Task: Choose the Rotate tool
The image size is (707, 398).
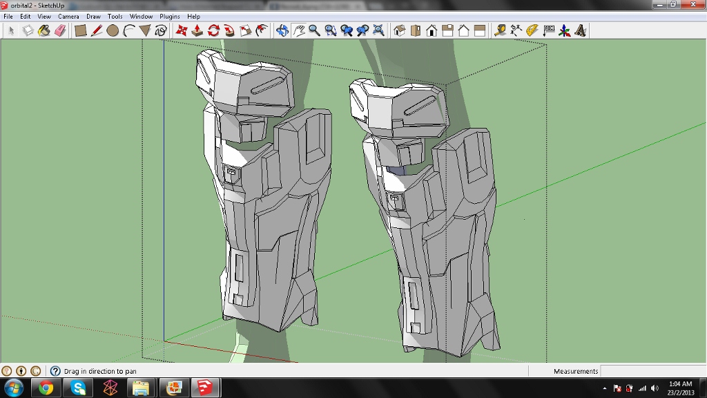Action: (213, 30)
